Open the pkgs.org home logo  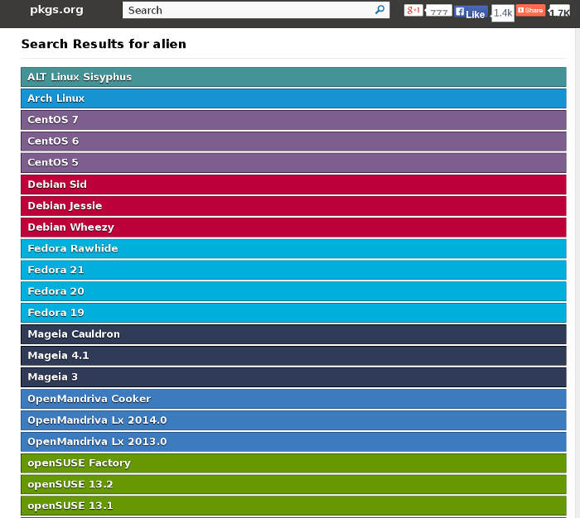click(x=56, y=10)
